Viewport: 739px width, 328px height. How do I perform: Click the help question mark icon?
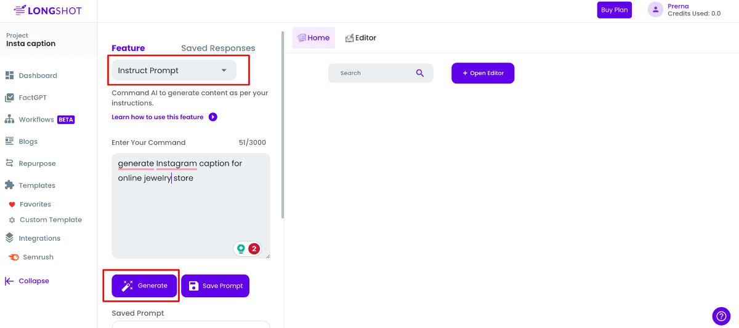coord(721,316)
